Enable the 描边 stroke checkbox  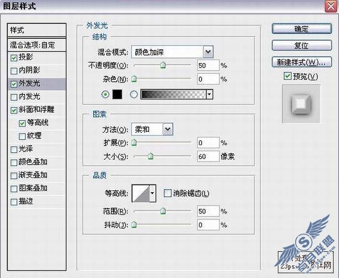[x=14, y=202]
